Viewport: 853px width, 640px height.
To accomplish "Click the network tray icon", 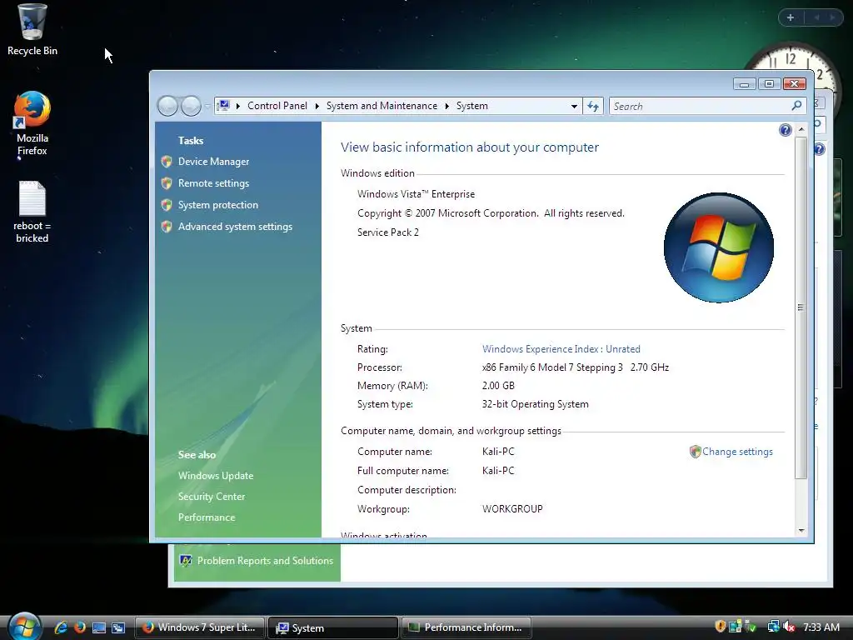I will [x=773, y=627].
